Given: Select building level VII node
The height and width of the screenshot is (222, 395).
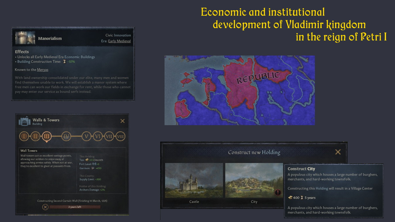Looking at the screenshot, I should pyautogui.click(x=109, y=136).
